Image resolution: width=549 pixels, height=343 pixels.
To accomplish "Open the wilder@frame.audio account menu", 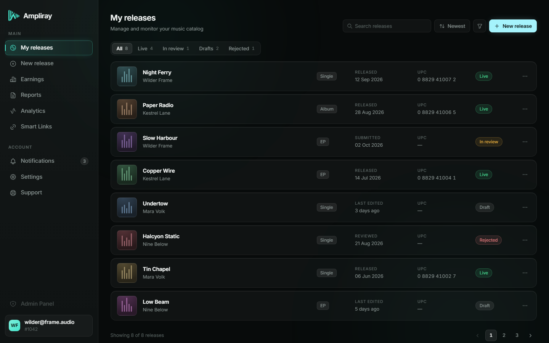I will click(x=49, y=325).
